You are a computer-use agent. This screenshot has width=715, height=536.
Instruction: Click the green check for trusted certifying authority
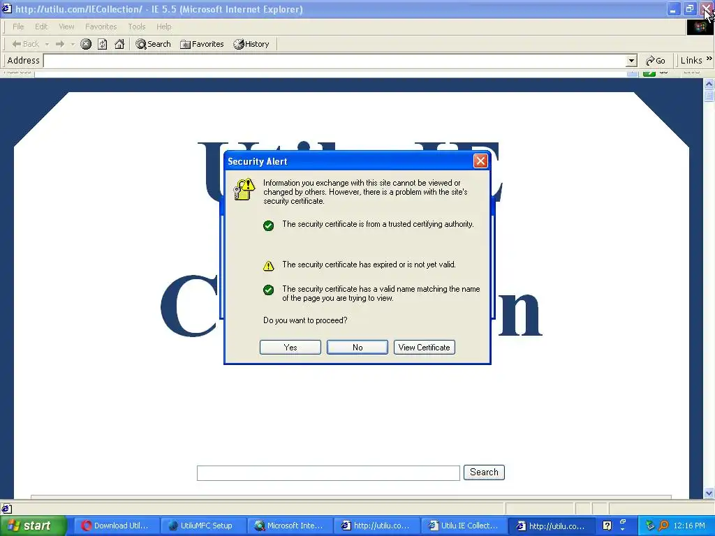pyautogui.click(x=269, y=225)
